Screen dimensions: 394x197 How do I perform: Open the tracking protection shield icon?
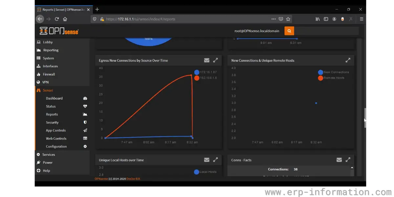95,19
